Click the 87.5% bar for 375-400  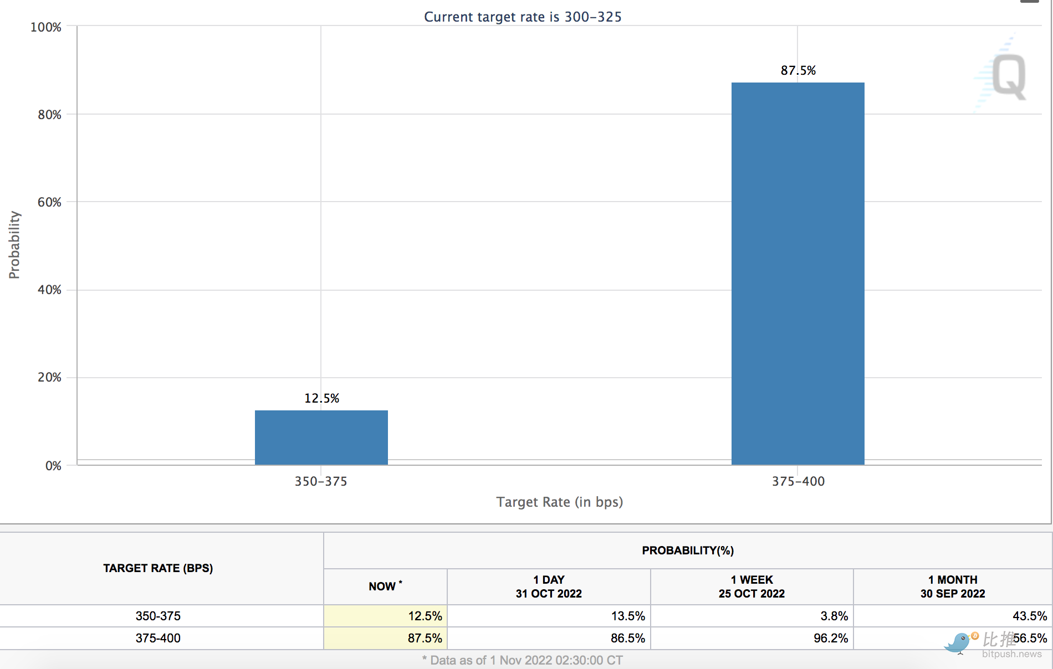(x=798, y=274)
